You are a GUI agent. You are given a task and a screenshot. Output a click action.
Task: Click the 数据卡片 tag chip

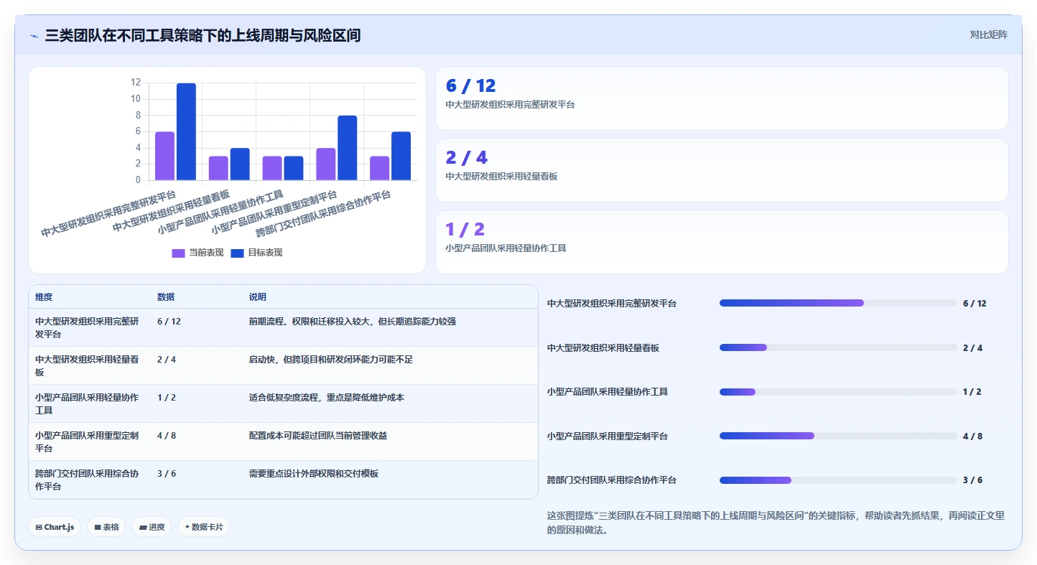click(204, 527)
